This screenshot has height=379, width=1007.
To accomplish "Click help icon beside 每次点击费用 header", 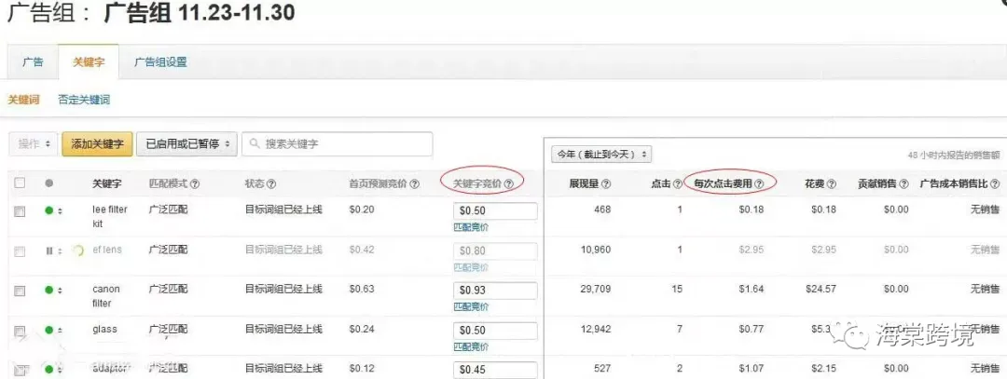I will click(x=759, y=184).
